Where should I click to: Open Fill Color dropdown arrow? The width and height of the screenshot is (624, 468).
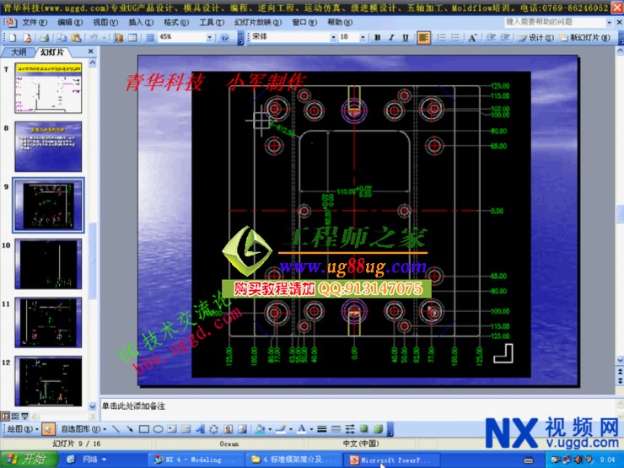point(270,429)
